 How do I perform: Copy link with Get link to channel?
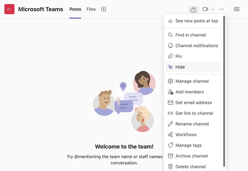coord(194,113)
